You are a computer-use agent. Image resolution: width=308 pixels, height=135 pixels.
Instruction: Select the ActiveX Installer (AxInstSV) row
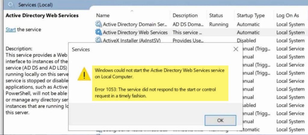tap(201, 40)
